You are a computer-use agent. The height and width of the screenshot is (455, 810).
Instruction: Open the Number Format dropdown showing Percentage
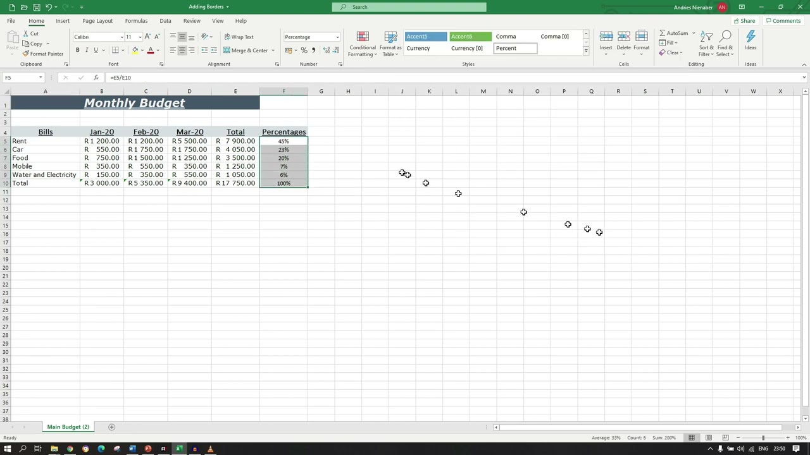310,36
